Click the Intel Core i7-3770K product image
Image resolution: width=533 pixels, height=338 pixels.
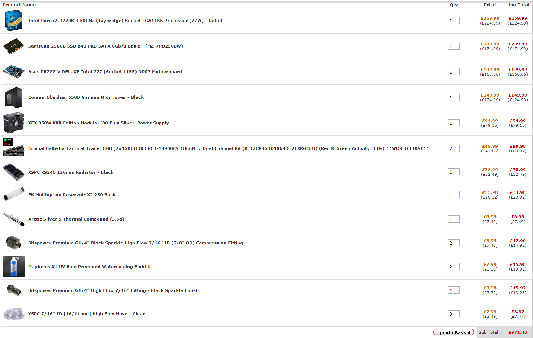[x=14, y=21]
